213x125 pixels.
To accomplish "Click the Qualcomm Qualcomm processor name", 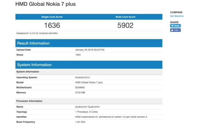I will click(x=87, y=107).
